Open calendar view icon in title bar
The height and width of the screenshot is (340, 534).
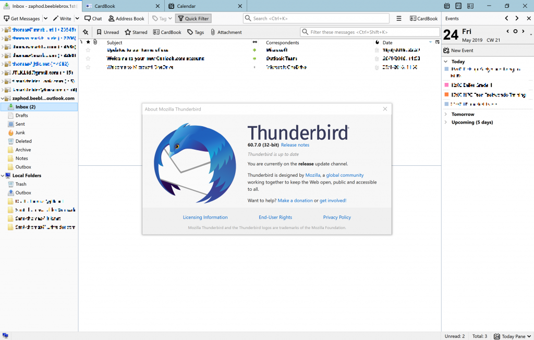point(447,6)
